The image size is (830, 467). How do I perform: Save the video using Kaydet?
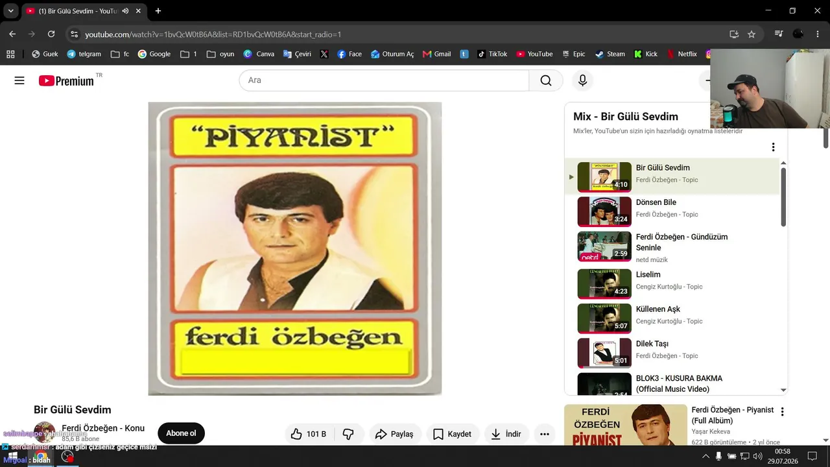pos(453,434)
